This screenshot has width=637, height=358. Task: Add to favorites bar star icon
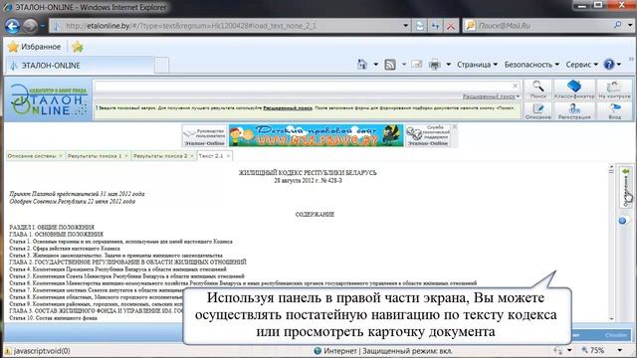(x=78, y=47)
